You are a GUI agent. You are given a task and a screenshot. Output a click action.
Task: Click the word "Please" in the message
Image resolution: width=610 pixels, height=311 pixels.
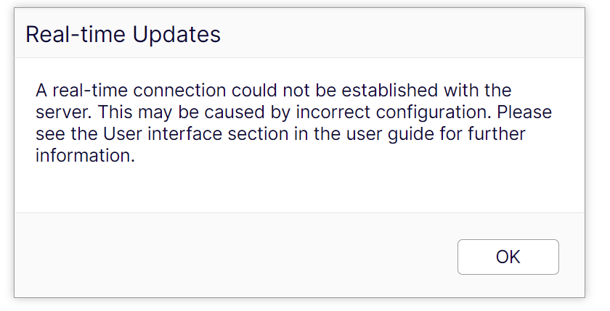(524, 113)
